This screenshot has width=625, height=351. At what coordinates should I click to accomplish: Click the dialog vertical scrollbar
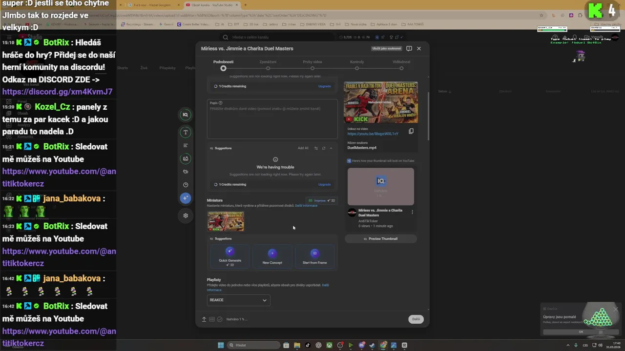428,117
